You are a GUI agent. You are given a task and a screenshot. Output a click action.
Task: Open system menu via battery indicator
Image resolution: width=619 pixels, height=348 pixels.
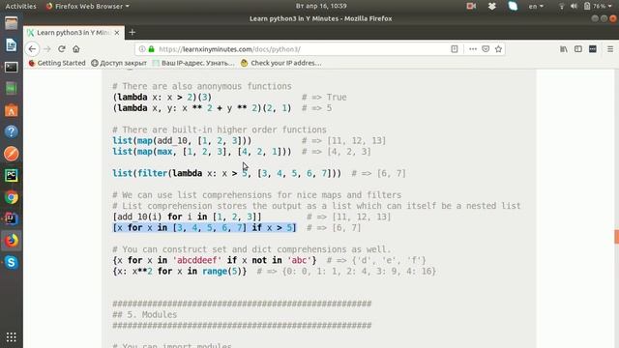597,6
